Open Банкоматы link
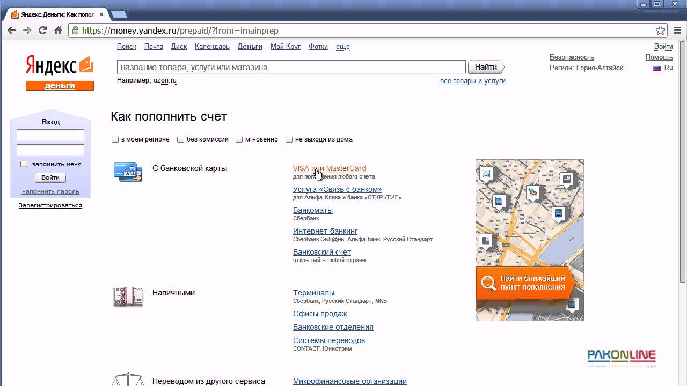The width and height of the screenshot is (687, 386). [x=313, y=210]
